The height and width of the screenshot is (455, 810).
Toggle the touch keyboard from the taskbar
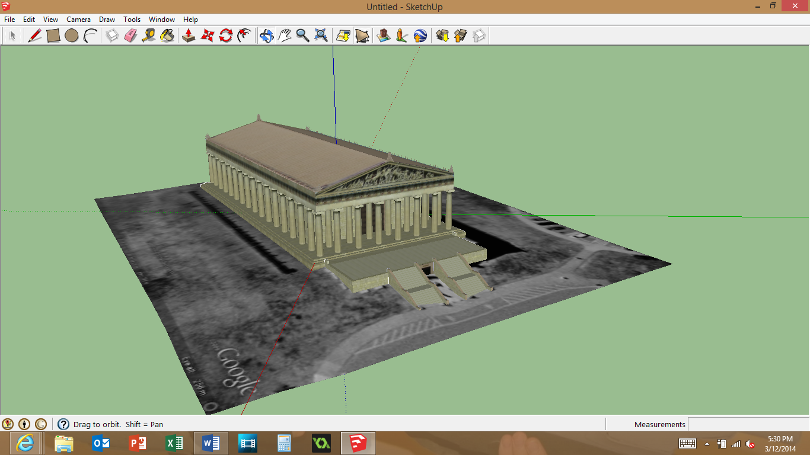click(688, 444)
